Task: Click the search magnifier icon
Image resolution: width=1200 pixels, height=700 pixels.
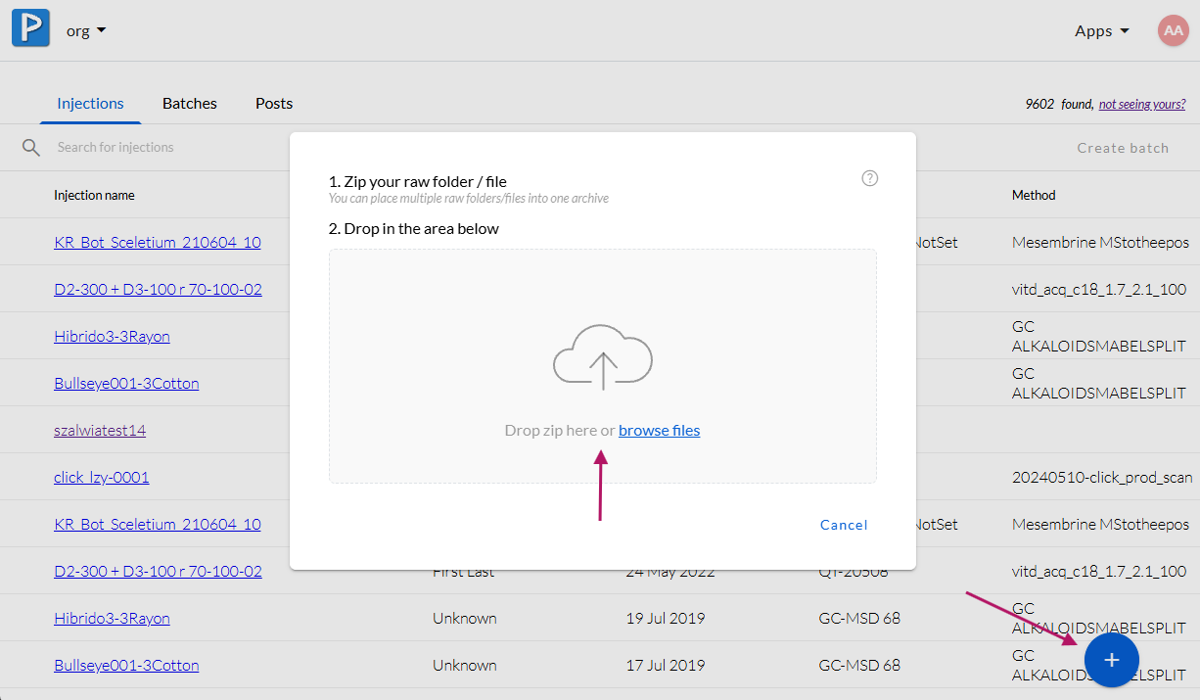Action: pyautogui.click(x=31, y=147)
